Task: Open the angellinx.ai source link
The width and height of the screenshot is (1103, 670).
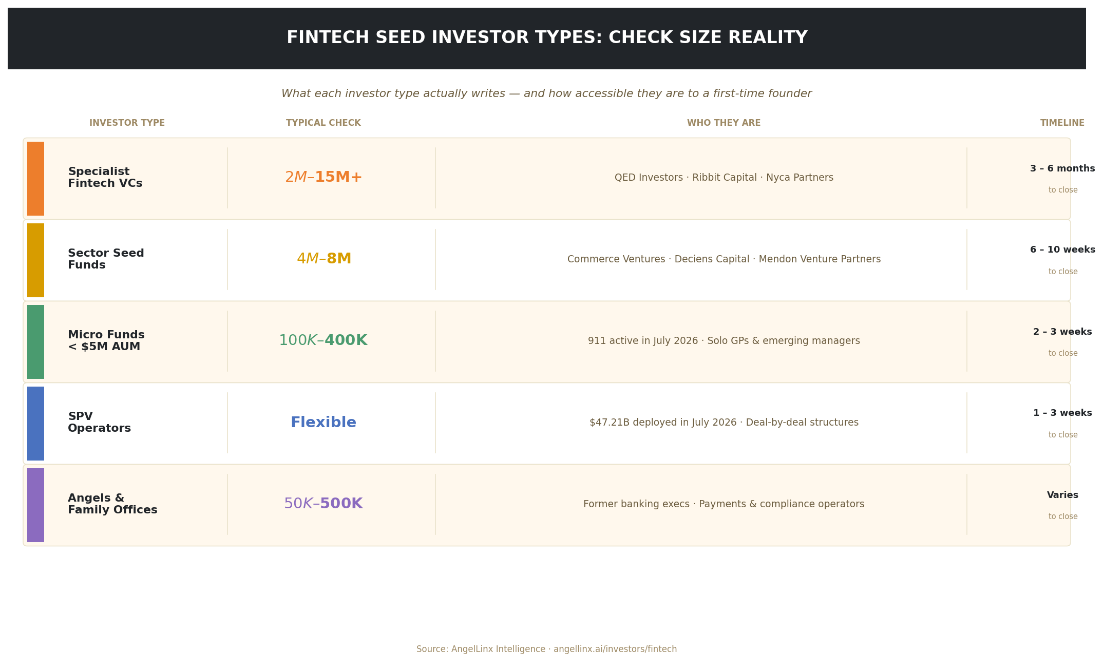Action: 615,649
